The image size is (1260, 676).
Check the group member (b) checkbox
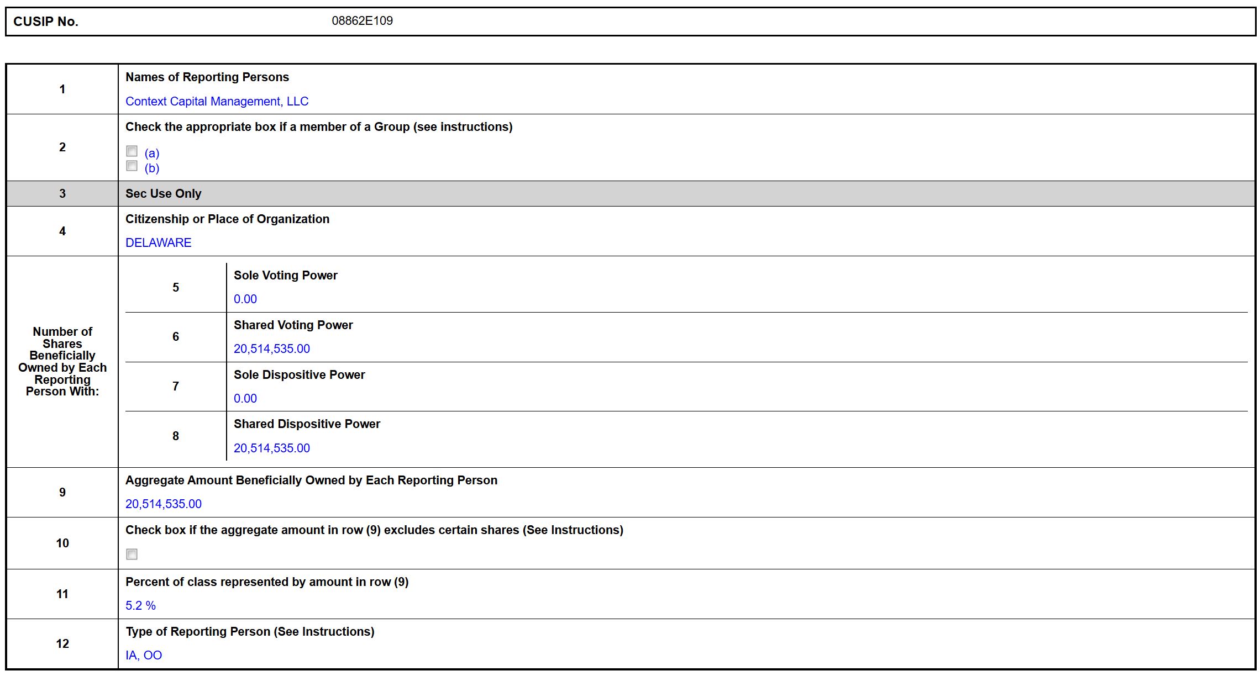coord(132,166)
